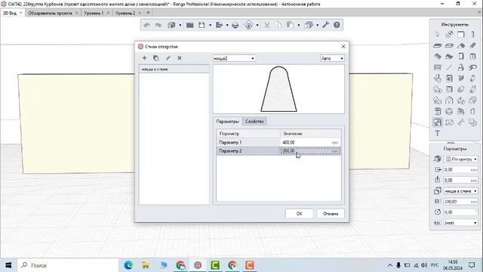Select the Text tool T icon
Image resolution: width=483 pixels, height=272 pixels.
coord(438,134)
